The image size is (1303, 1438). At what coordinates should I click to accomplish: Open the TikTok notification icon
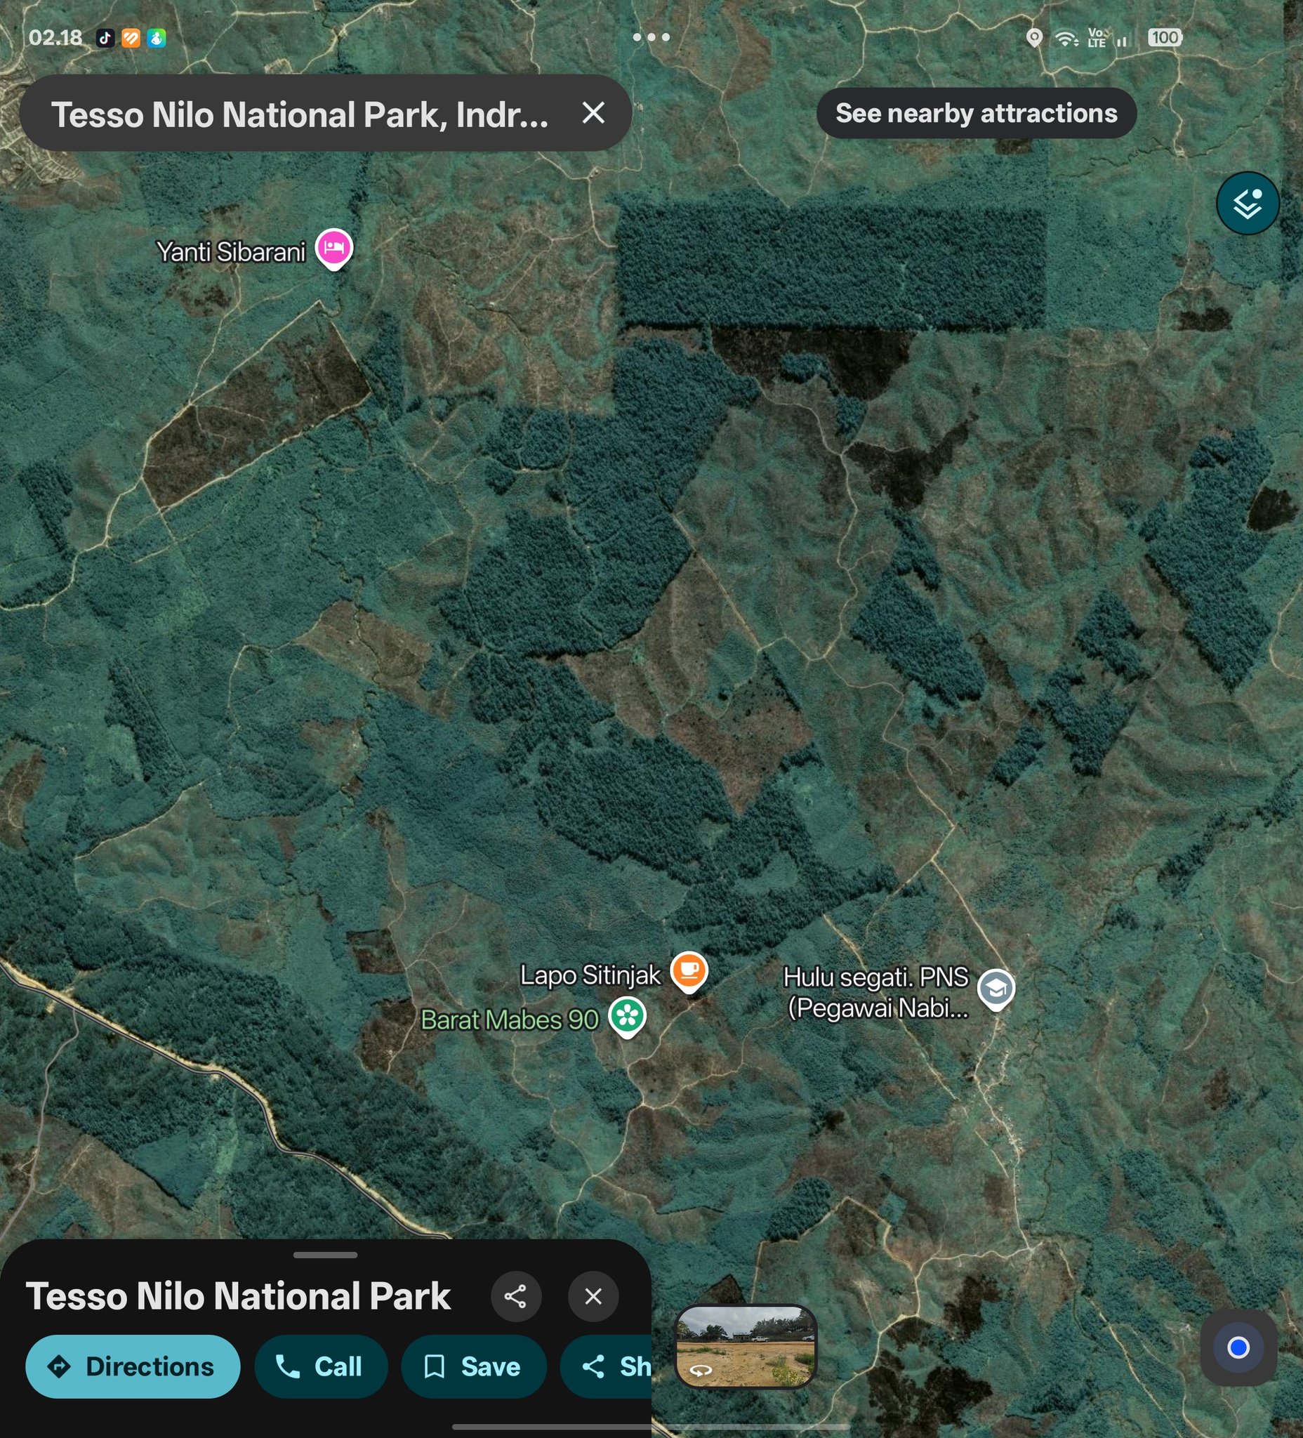point(105,38)
